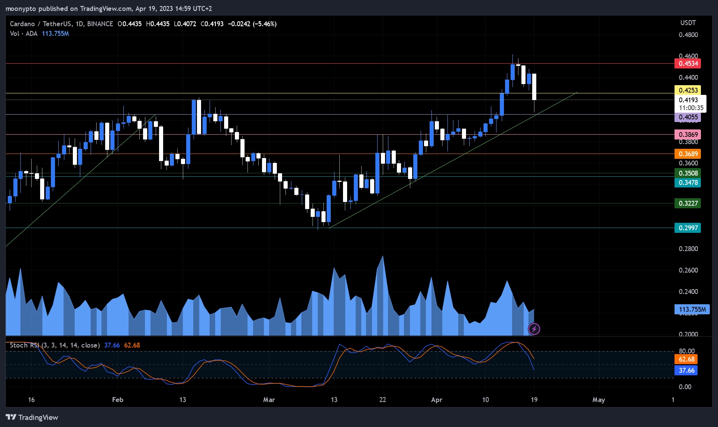The width and height of the screenshot is (718, 427).
Task: Click the Stoch RSI indicator legend title
Action: pyautogui.click(x=55, y=345)
